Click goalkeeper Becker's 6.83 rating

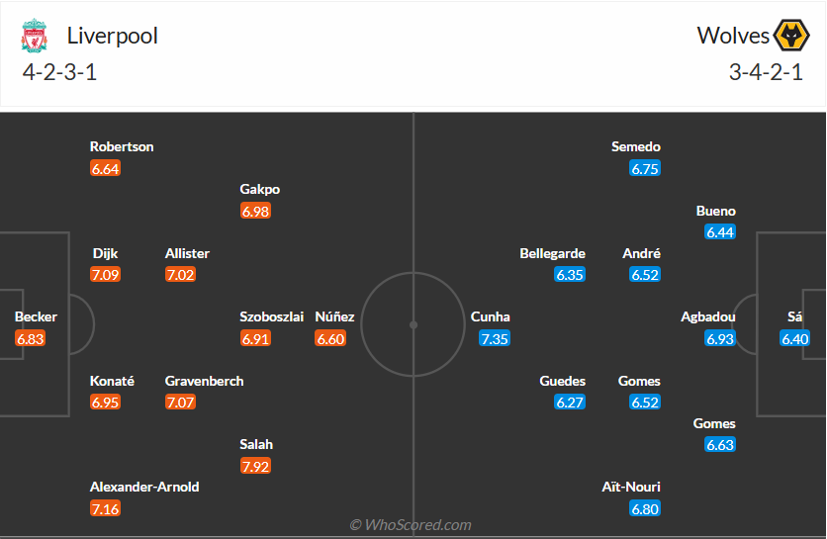pos(31,338)
